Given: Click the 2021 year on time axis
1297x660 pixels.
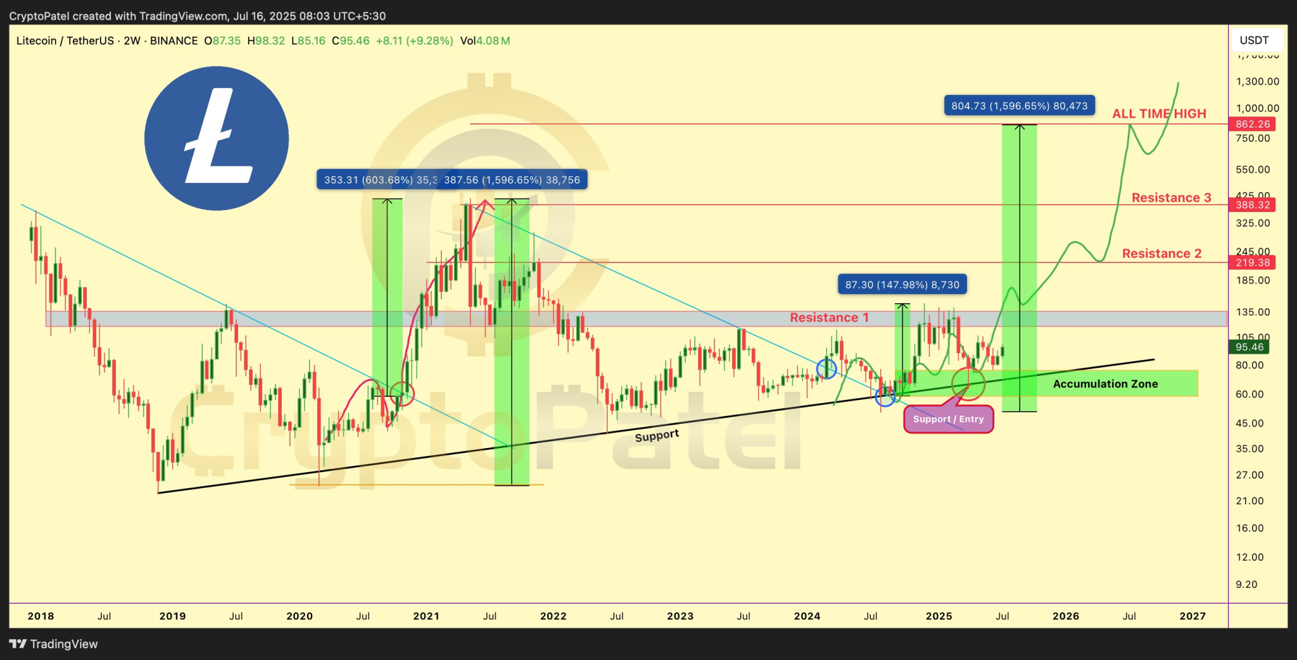Looking at the screenshot, I should click(x=426, y=616).
